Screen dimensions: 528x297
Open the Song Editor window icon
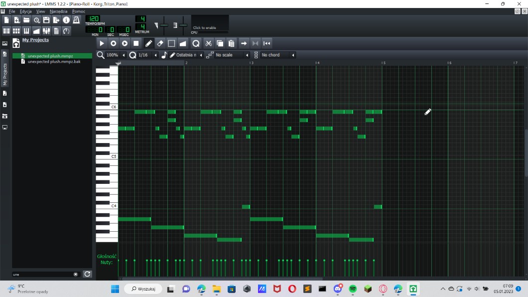tap(6, 31)
